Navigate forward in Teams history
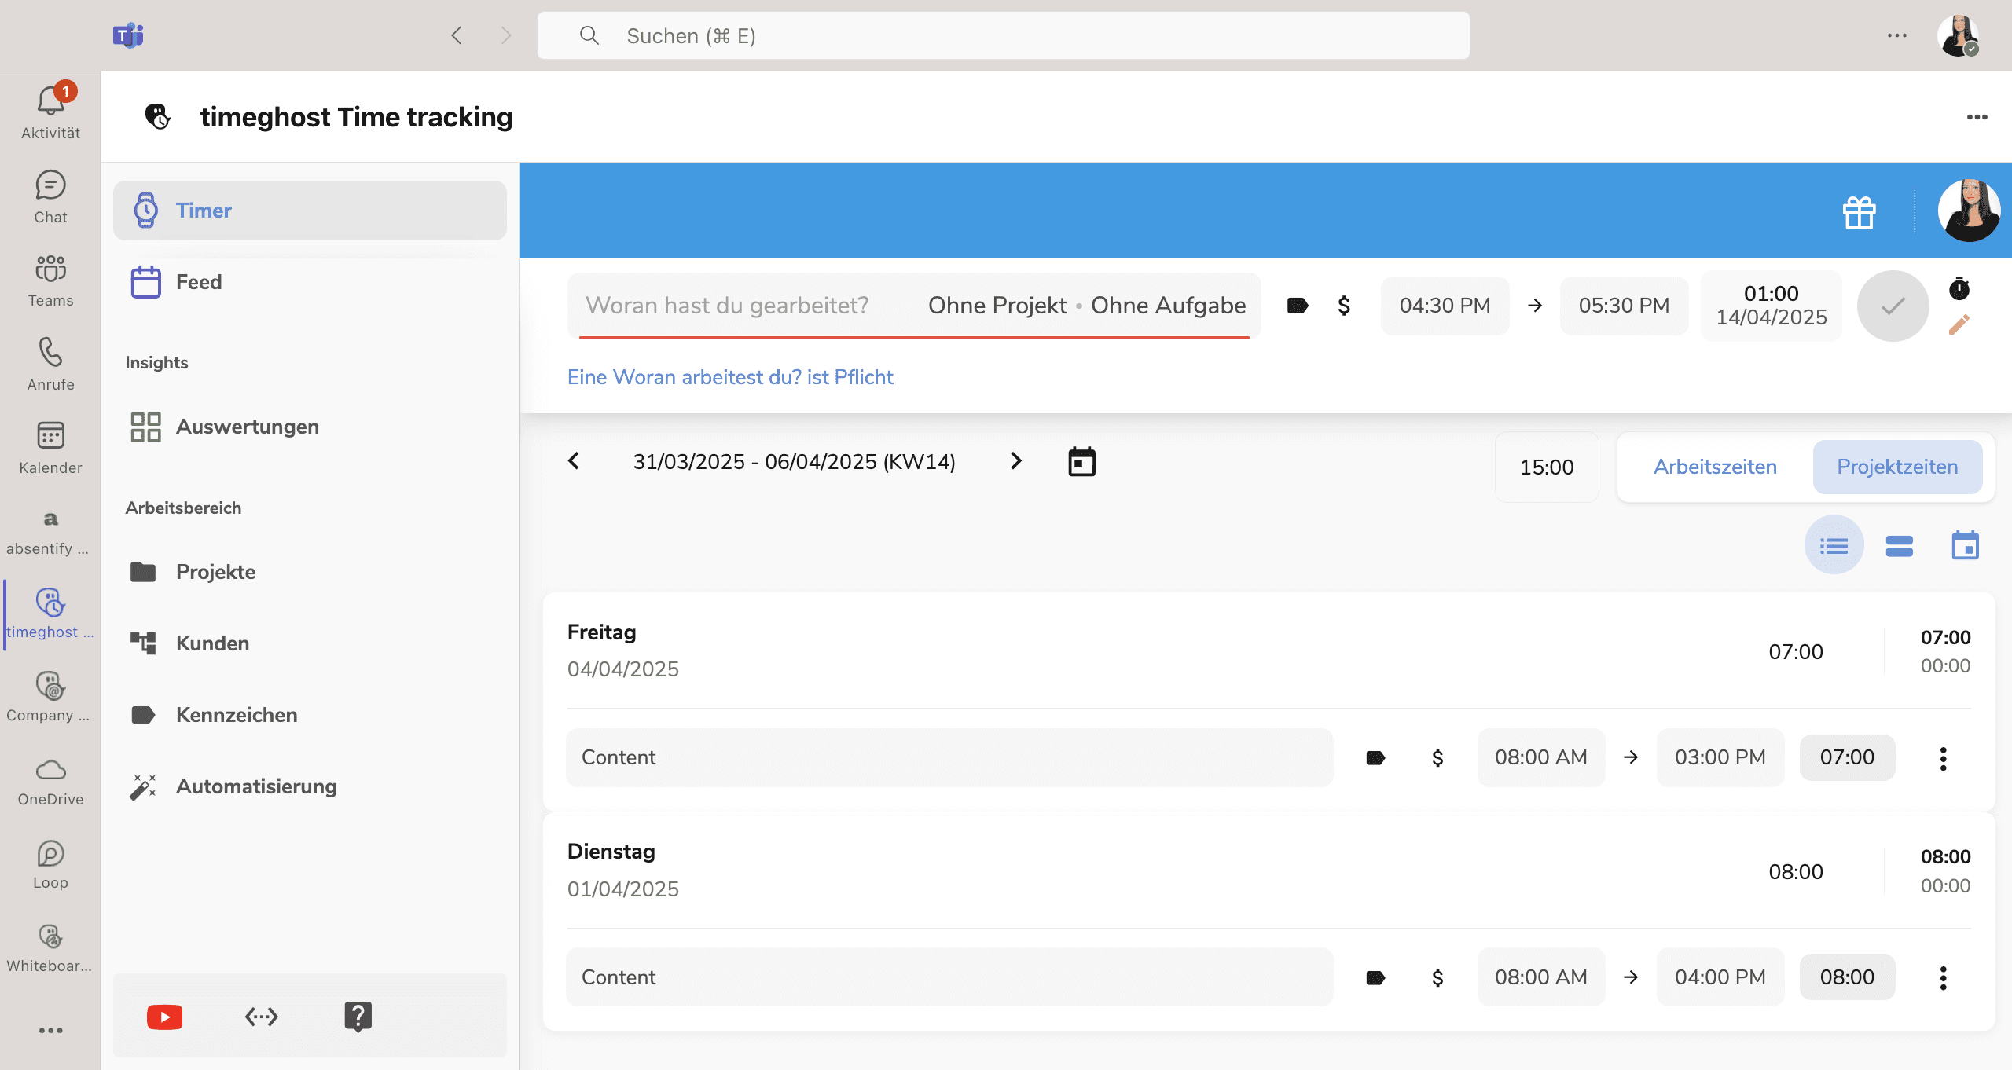The height and width of the screenshot is (1070, 2012). pyautogui.click(x=506, y=35)
